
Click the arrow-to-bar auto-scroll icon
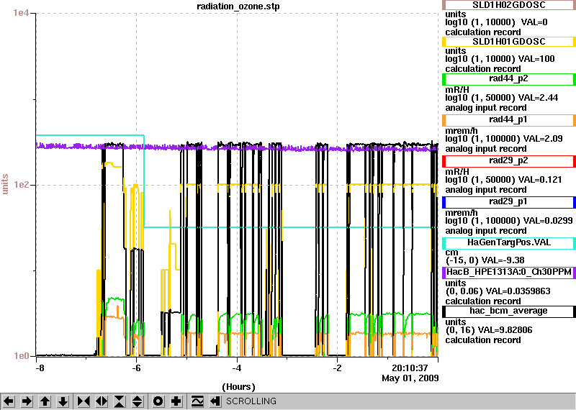[x=215, y=401]
